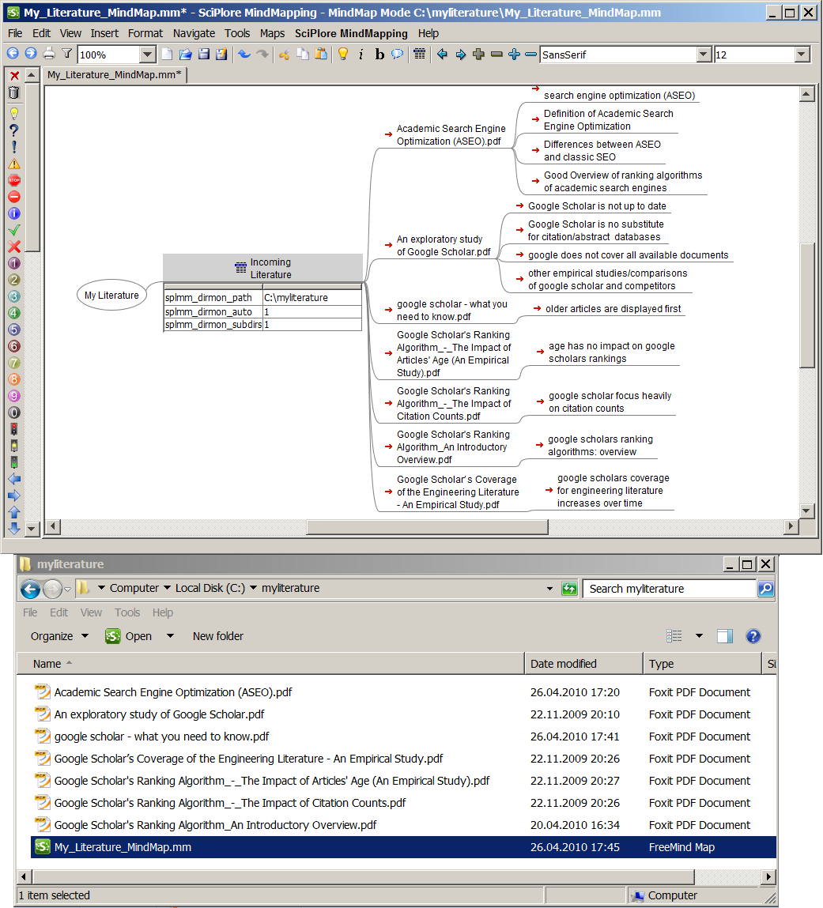Viewport: 823px width, 908px height.
Task: Open the address bar history dropdown
Action: click(x=549, y=589)
